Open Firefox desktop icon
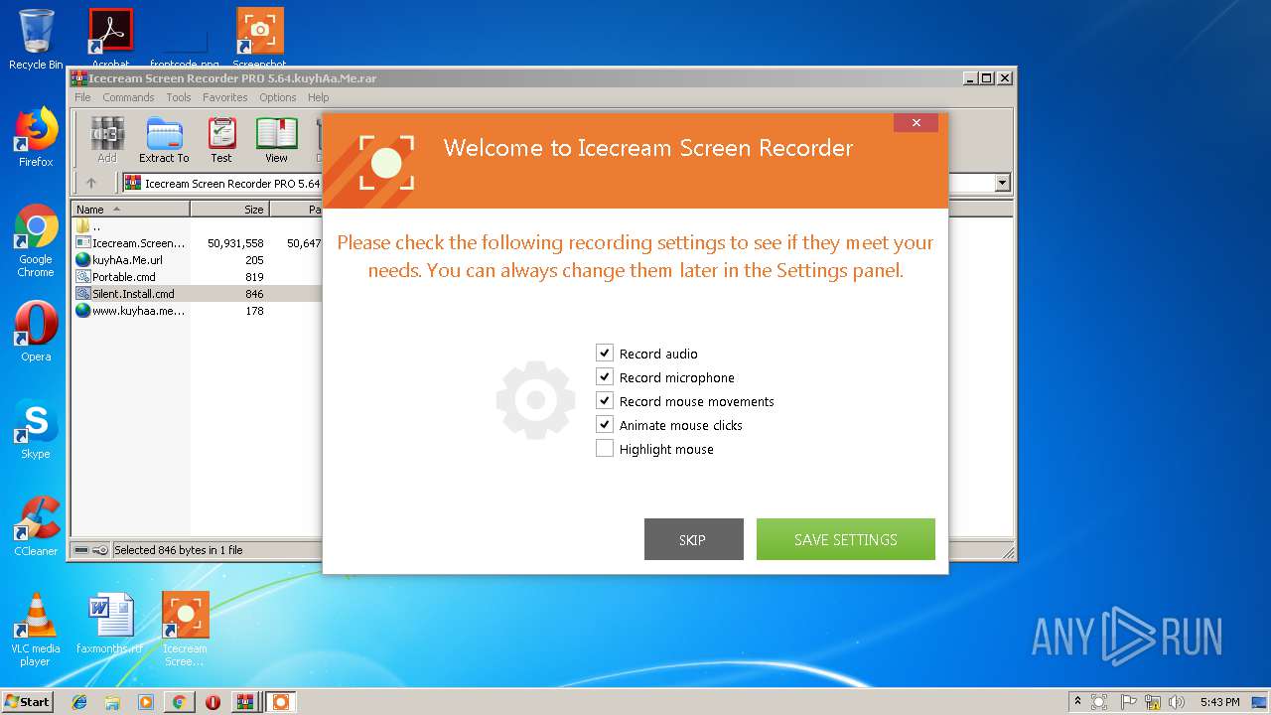This screenshot has height=715, width=1271. [36, 137]
